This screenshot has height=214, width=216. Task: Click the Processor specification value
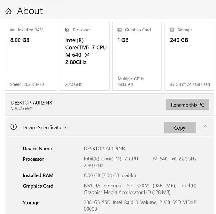[x=140, y=159]
